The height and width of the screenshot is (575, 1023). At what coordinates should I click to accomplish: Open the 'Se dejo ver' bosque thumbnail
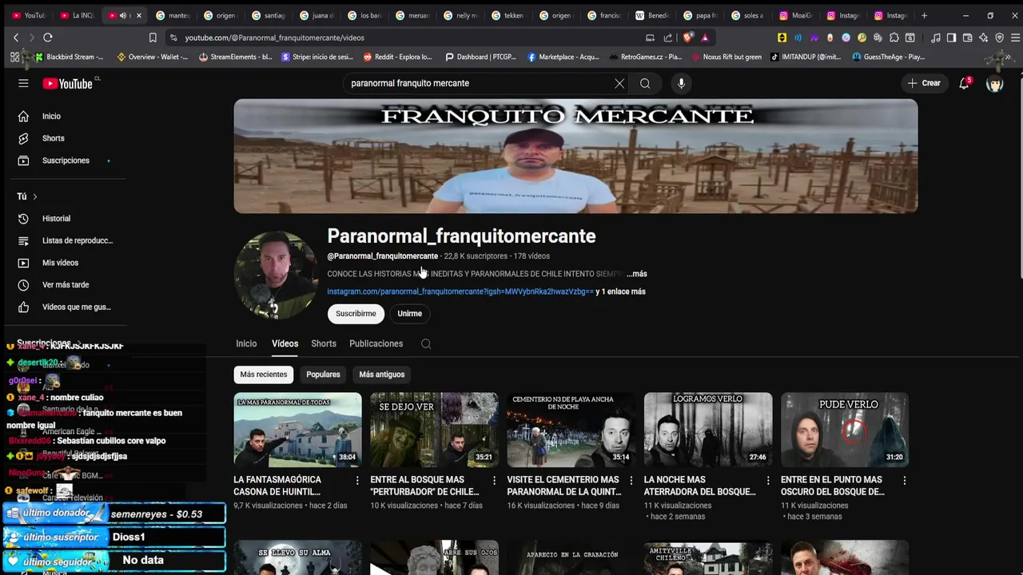pos(434,429)
